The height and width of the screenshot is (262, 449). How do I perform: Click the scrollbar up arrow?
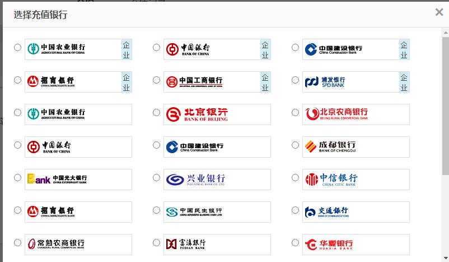446,32
